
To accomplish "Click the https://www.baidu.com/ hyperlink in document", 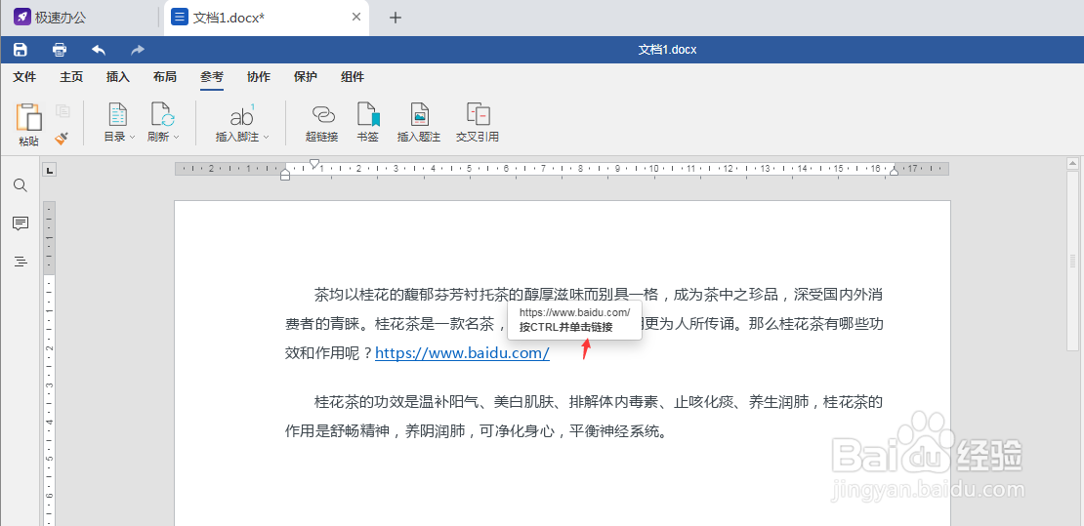I will click(x=462, y=353).
